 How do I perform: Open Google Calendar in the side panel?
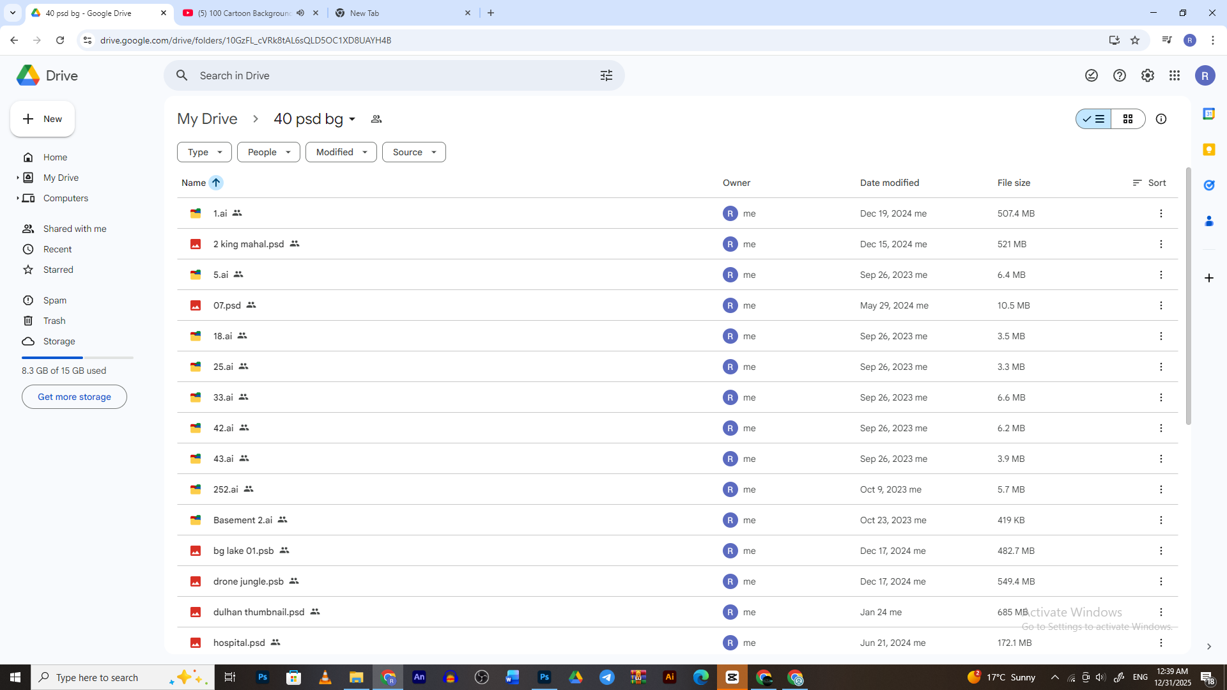(1208, 114)
